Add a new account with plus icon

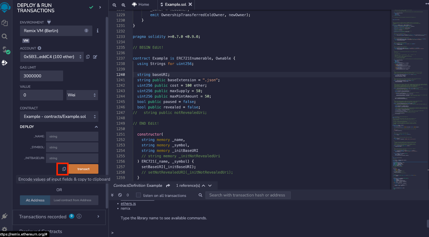[39, 48]
